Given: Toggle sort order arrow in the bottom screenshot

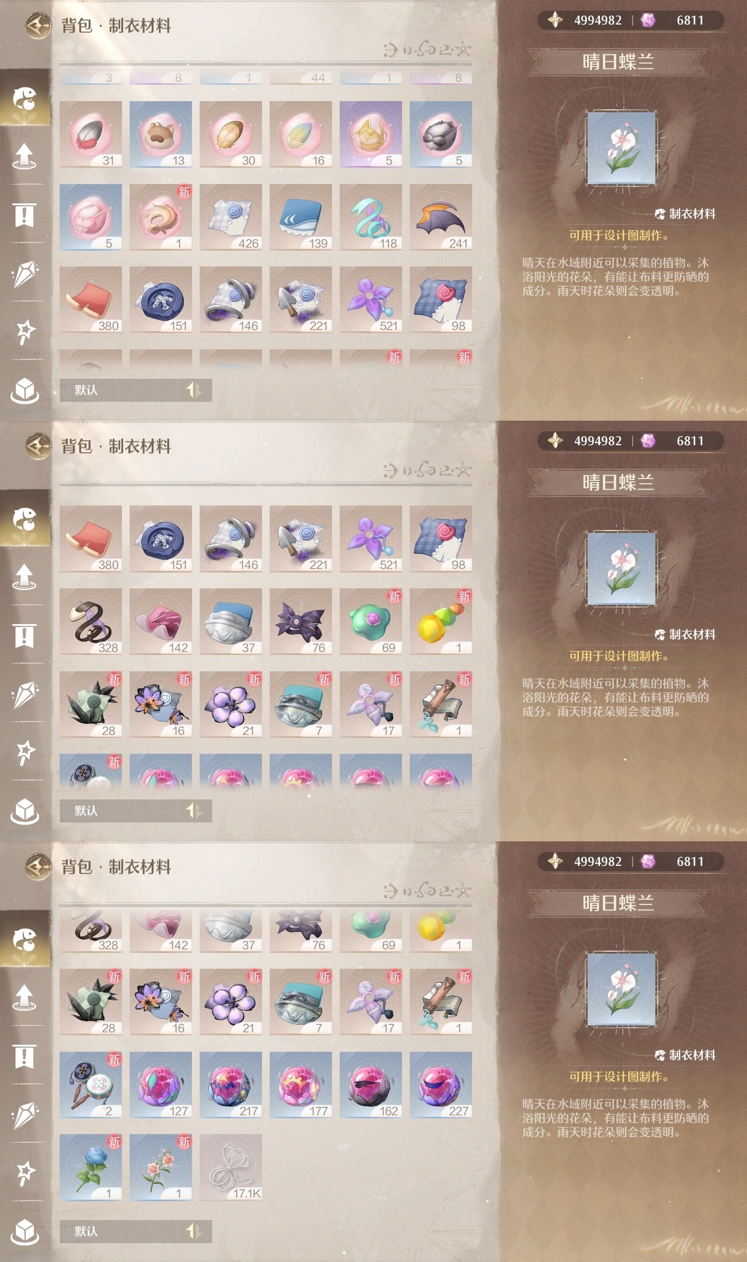Looking at the screenshot, I should coord(194,1231).
